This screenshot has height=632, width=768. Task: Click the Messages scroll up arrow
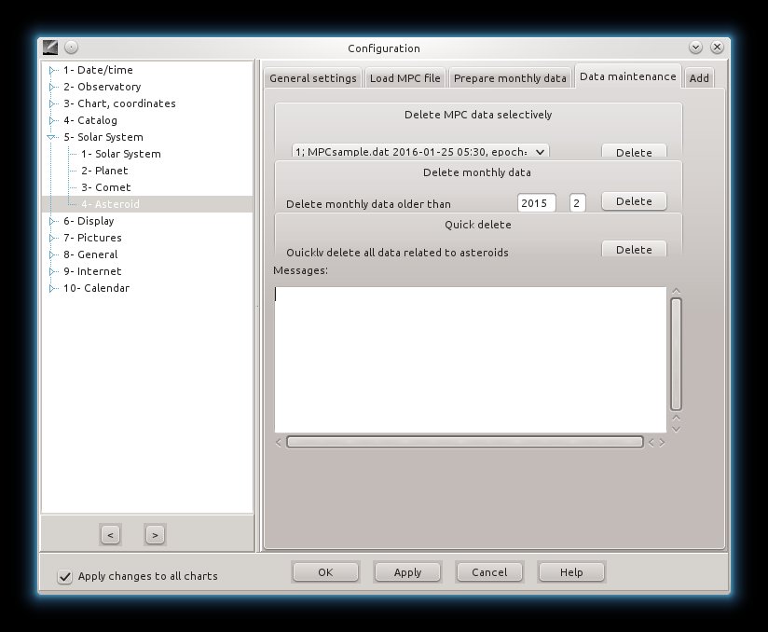click(676, 291)
